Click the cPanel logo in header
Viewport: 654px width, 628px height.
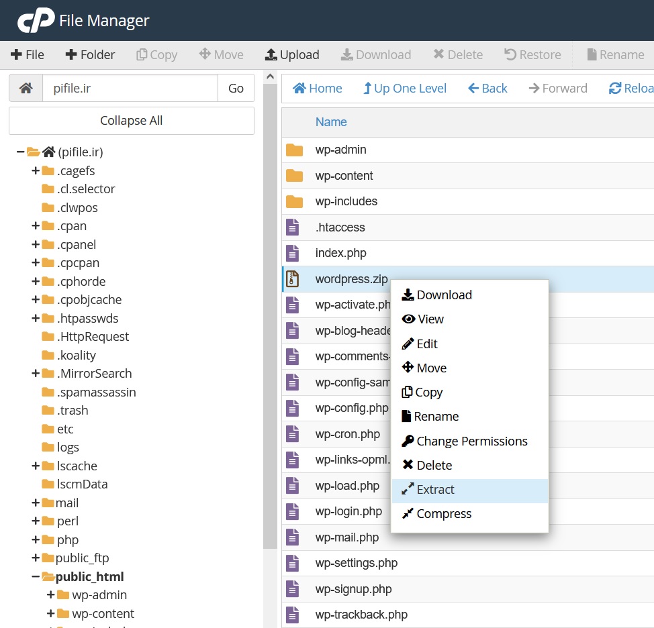click(x=36, y=20)
